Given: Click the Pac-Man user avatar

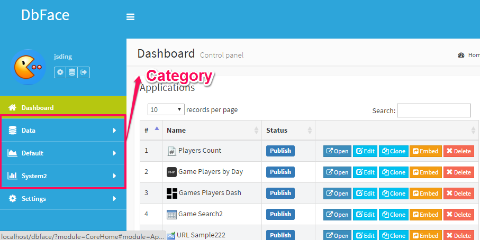Looking at the screenshot, I should pos(28,67).
